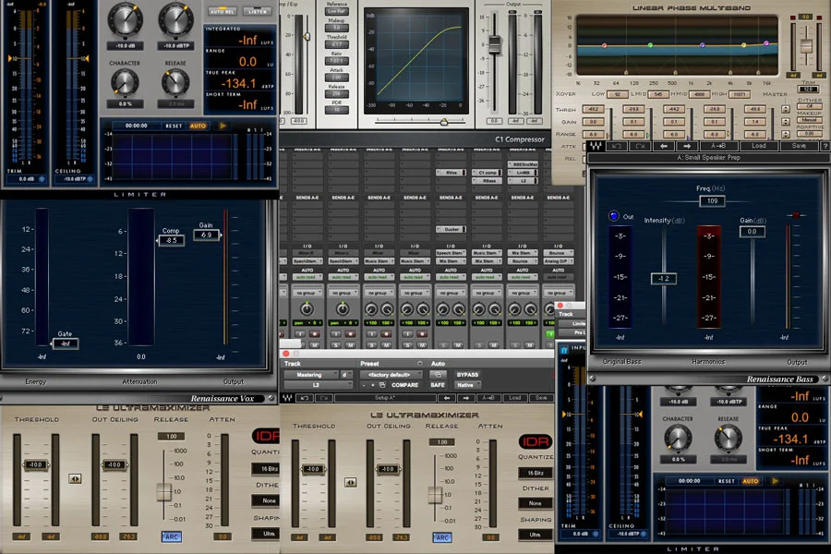This screenshot has width=831, height=554.
Task: Click Release knob in Limiter beside LISTEN
Action: (175, 83)
